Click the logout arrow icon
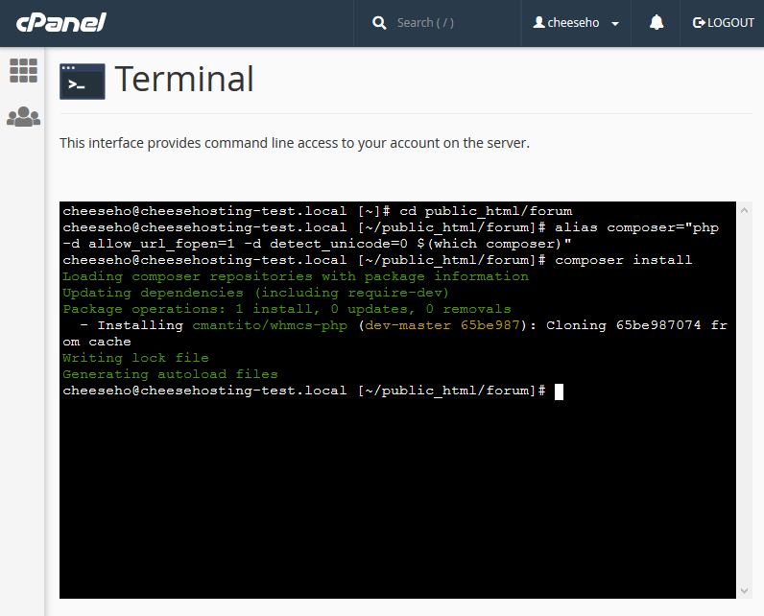 (x=699, y=23)
